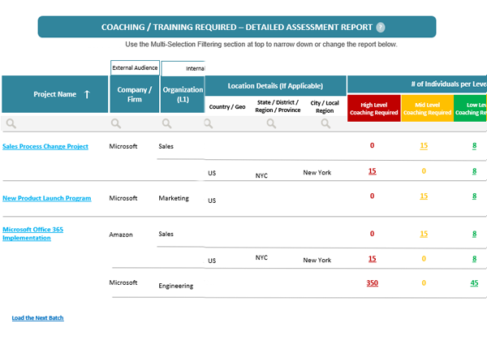Click high-level value 0 in New Product Launch row

pos(372,196)
